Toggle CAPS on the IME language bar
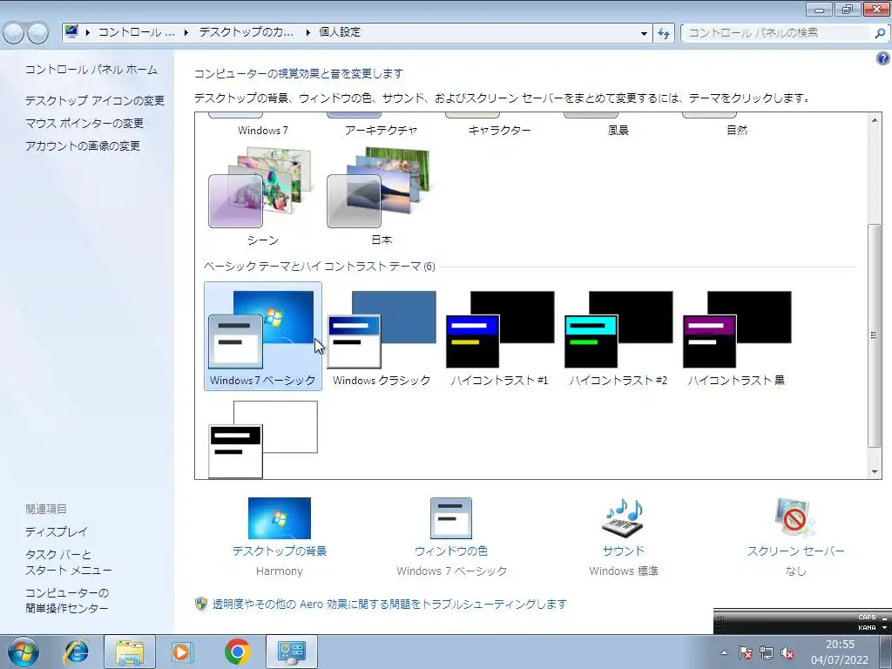892x669 pixels. [x=867, y=618]
